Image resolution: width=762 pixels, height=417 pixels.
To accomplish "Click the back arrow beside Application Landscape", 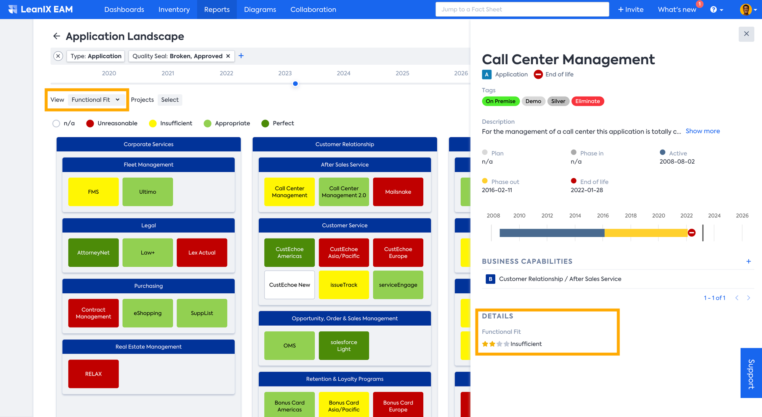I will coord(56,36).
